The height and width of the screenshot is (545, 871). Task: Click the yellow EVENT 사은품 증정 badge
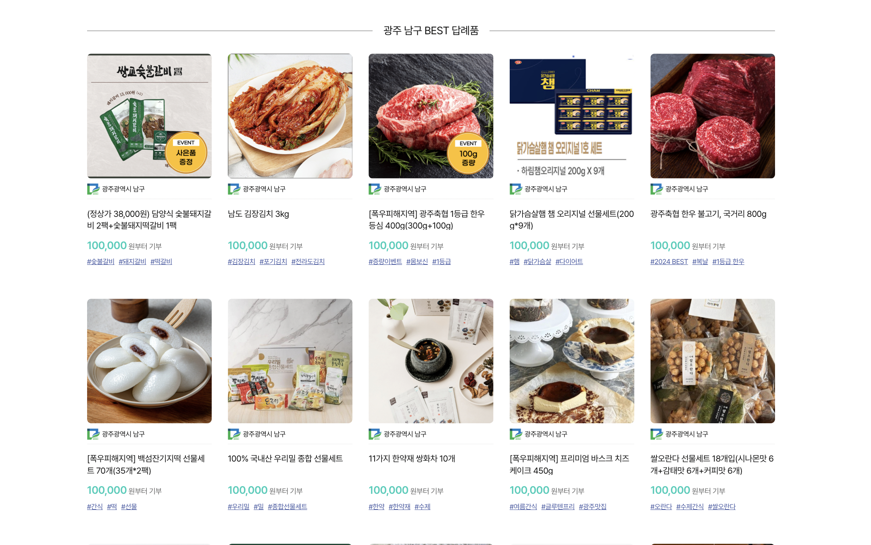pos(186,153)
